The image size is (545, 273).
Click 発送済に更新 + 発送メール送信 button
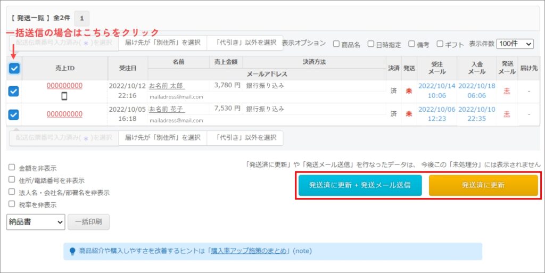[360, 185]
